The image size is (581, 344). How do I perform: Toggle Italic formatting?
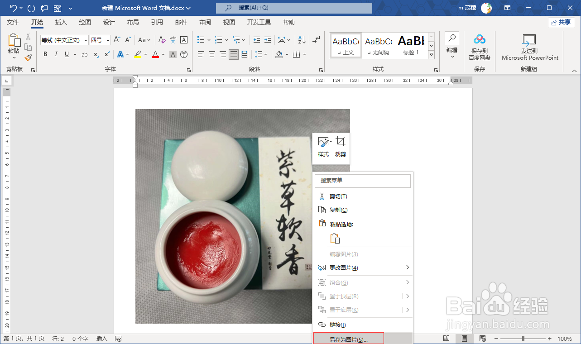56,54
